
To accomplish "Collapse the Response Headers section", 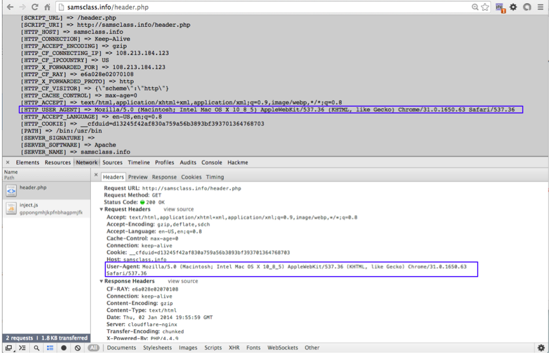I will point(101,282).
